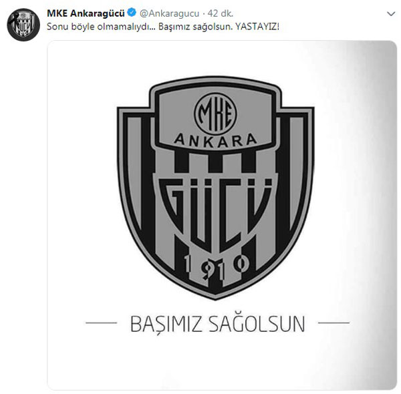Select the tweet text starting 'Sonu böyle olmamalıydı'
Image resolution: width=401 pixels, height=394 pixels.
(x=163, y=27)
